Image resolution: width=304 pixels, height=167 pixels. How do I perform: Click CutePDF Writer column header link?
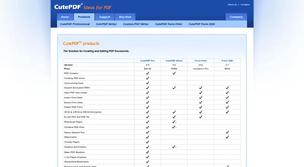pyautogui.click(x=174, y=61)
